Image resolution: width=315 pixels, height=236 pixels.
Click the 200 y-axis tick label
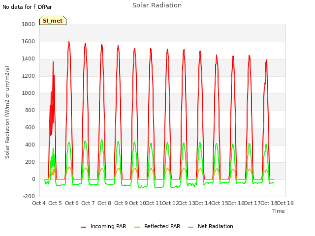(x=30, y=162)
